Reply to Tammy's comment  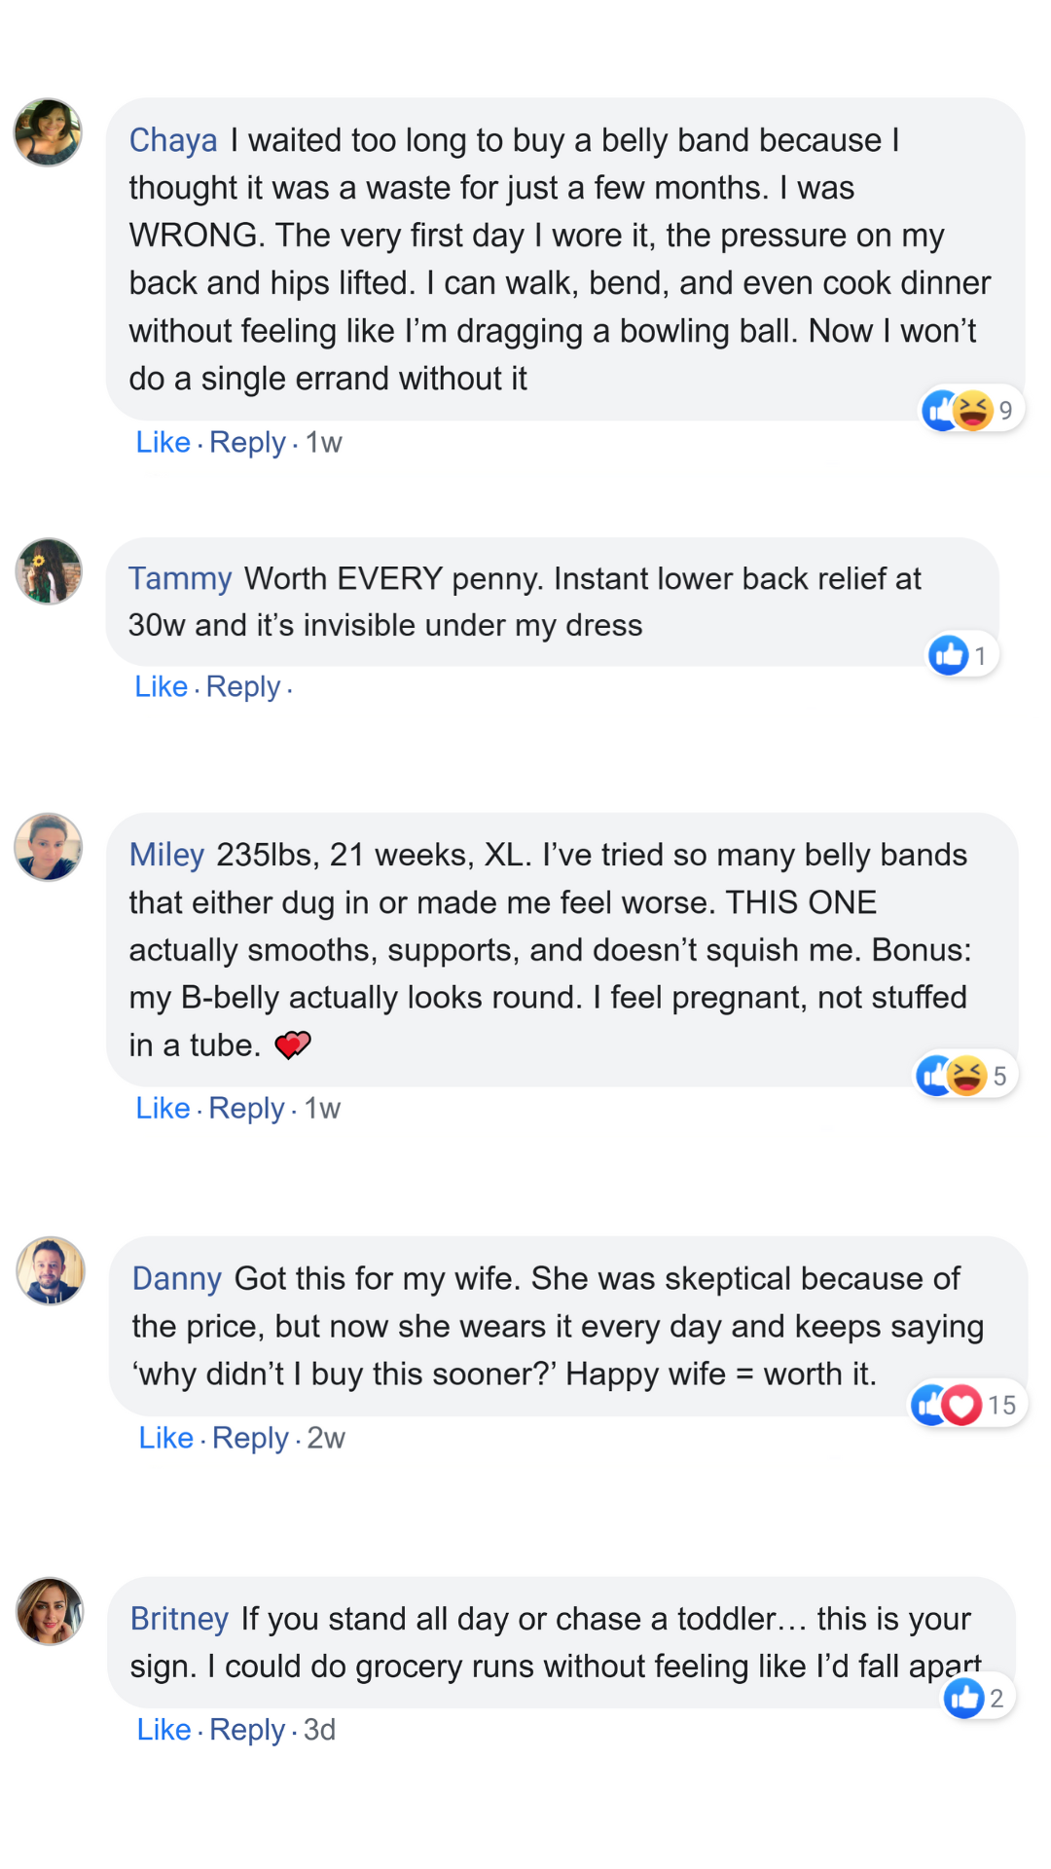(x=243, y=687)
